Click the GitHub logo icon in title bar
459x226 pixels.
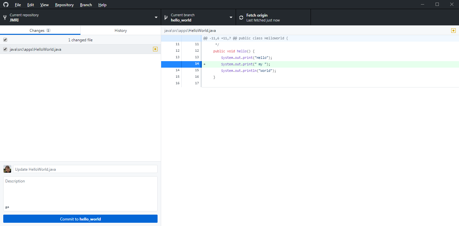coord(6,5)
